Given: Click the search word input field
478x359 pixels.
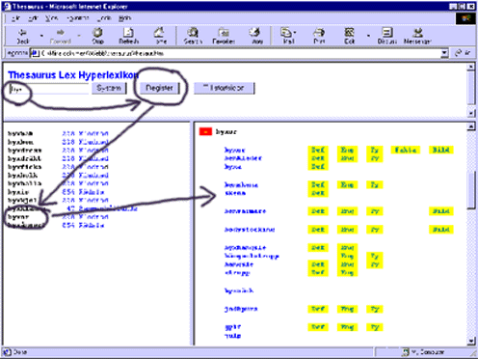Looking at the screenshot, I should pos(48,89).
